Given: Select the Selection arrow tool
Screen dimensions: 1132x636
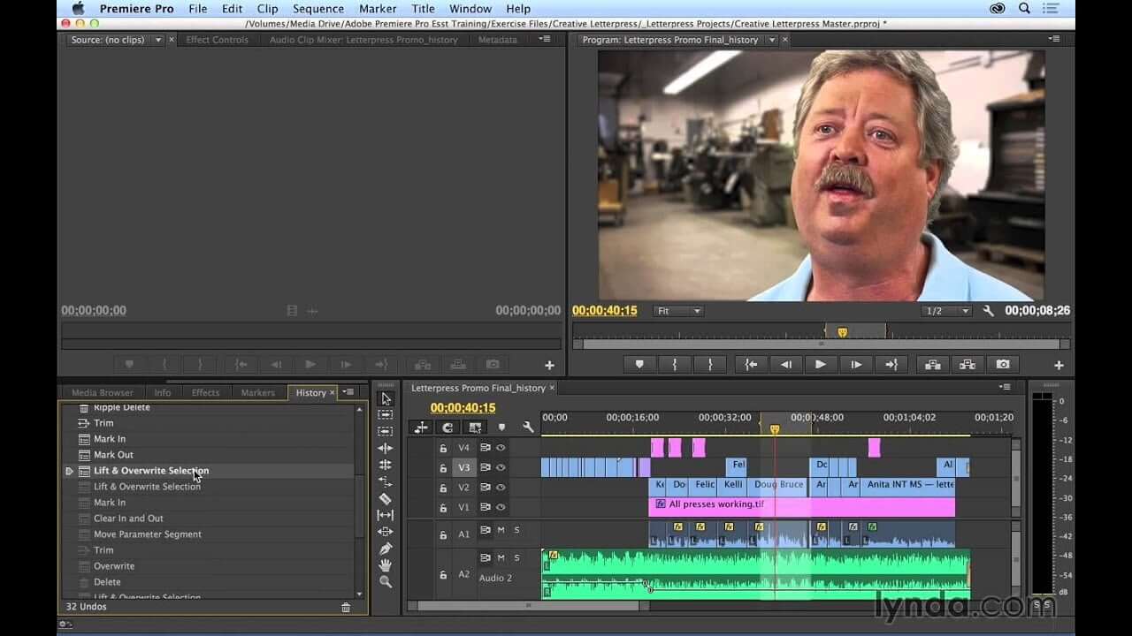Looking at the screenshot, I should click(x=386, y=399).
